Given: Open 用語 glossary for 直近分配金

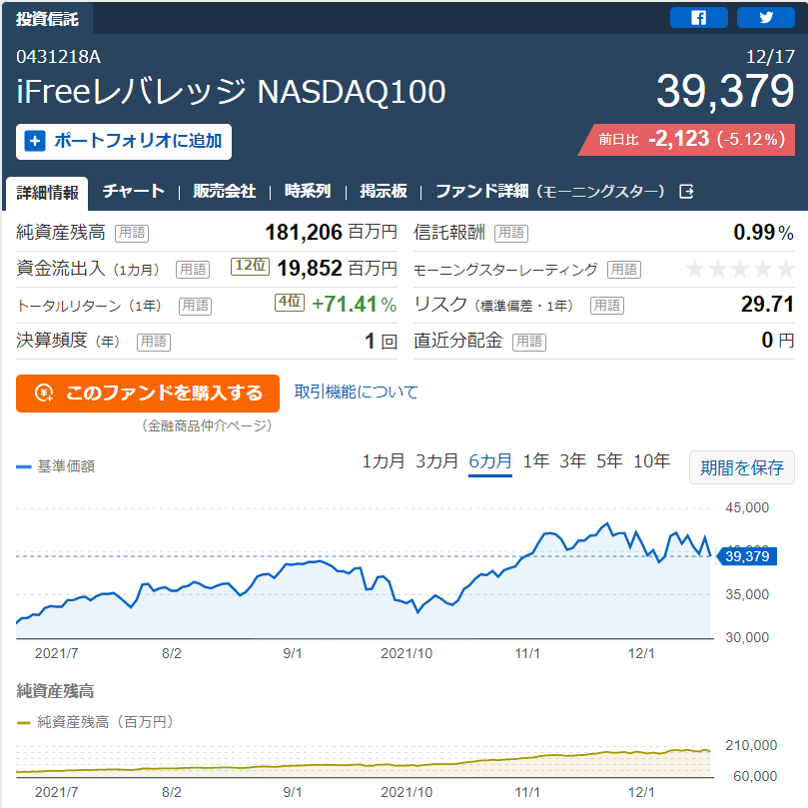Looking at the screenshot, I should (529, 342).
